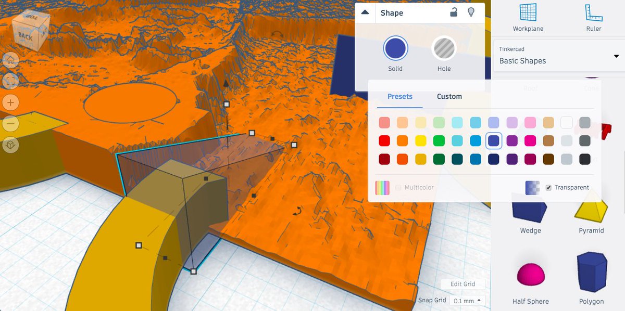Choose the dark green swatch
The image size is (625, 311).
(x=439, y=159)
